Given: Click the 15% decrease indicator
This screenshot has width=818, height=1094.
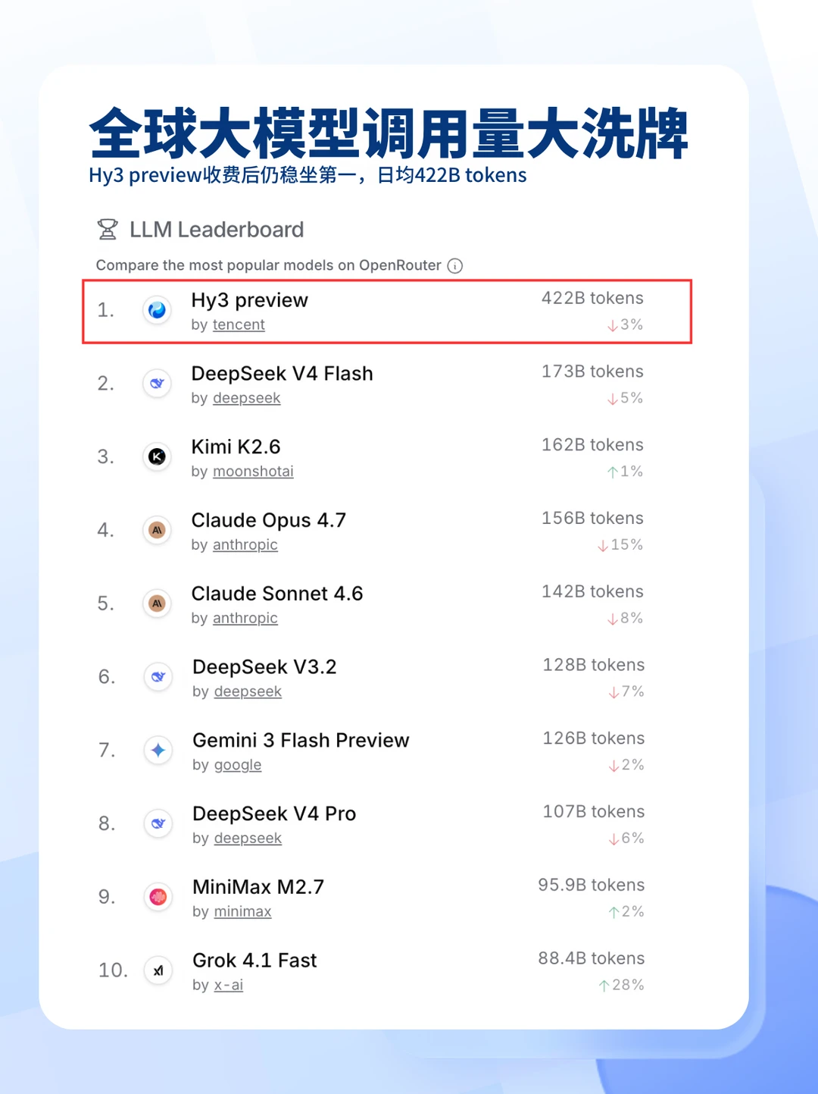Looking at the screenshot, I should pos(620,545).
